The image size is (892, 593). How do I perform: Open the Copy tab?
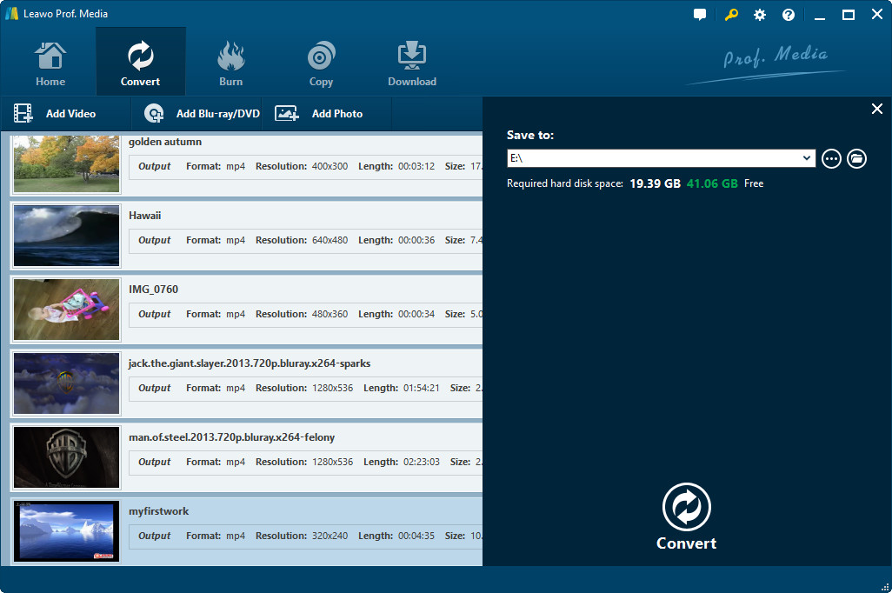pos(321,64)
